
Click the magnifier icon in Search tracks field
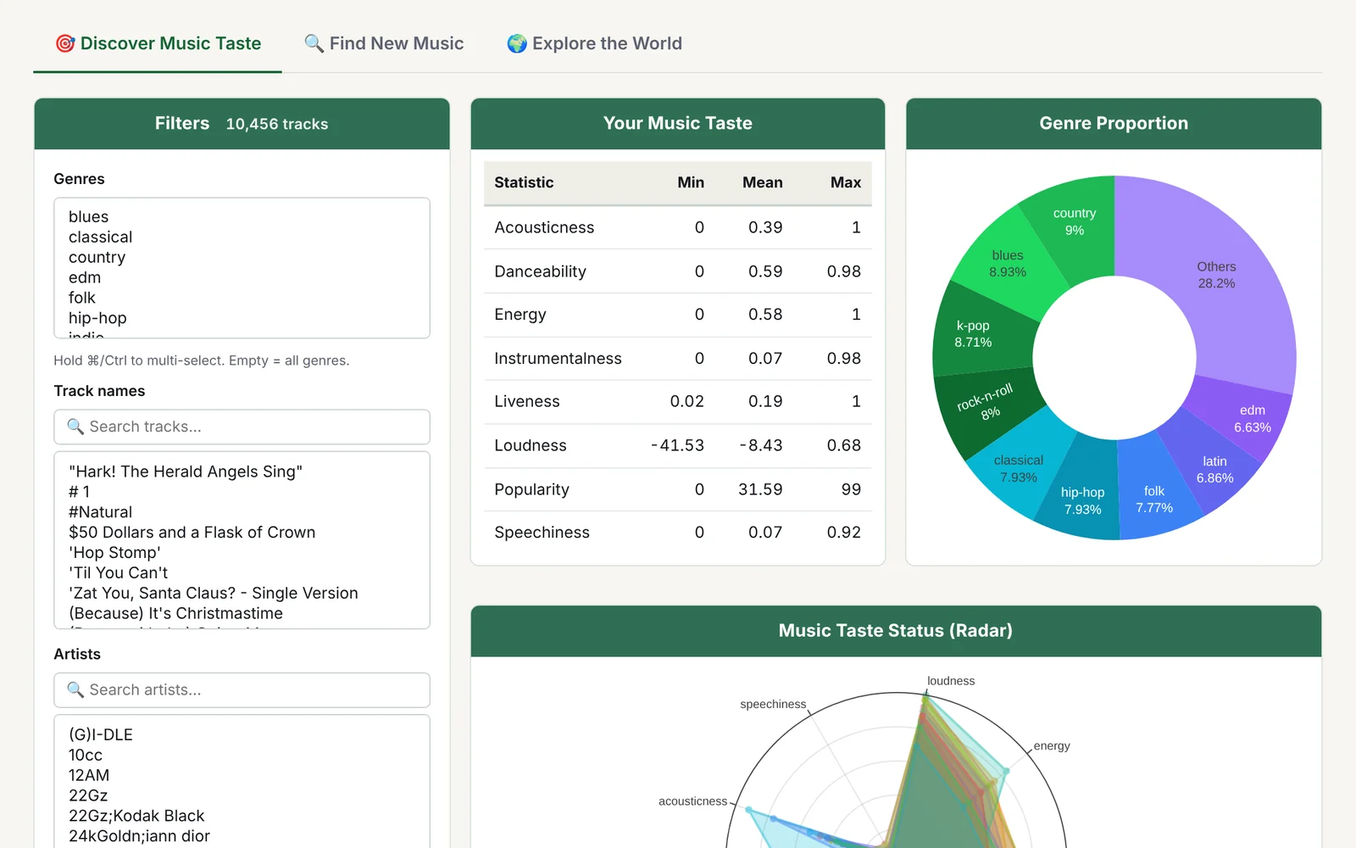click(x=75, y=427)
